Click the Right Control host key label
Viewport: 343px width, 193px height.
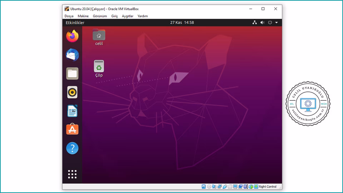pos(268,187)
